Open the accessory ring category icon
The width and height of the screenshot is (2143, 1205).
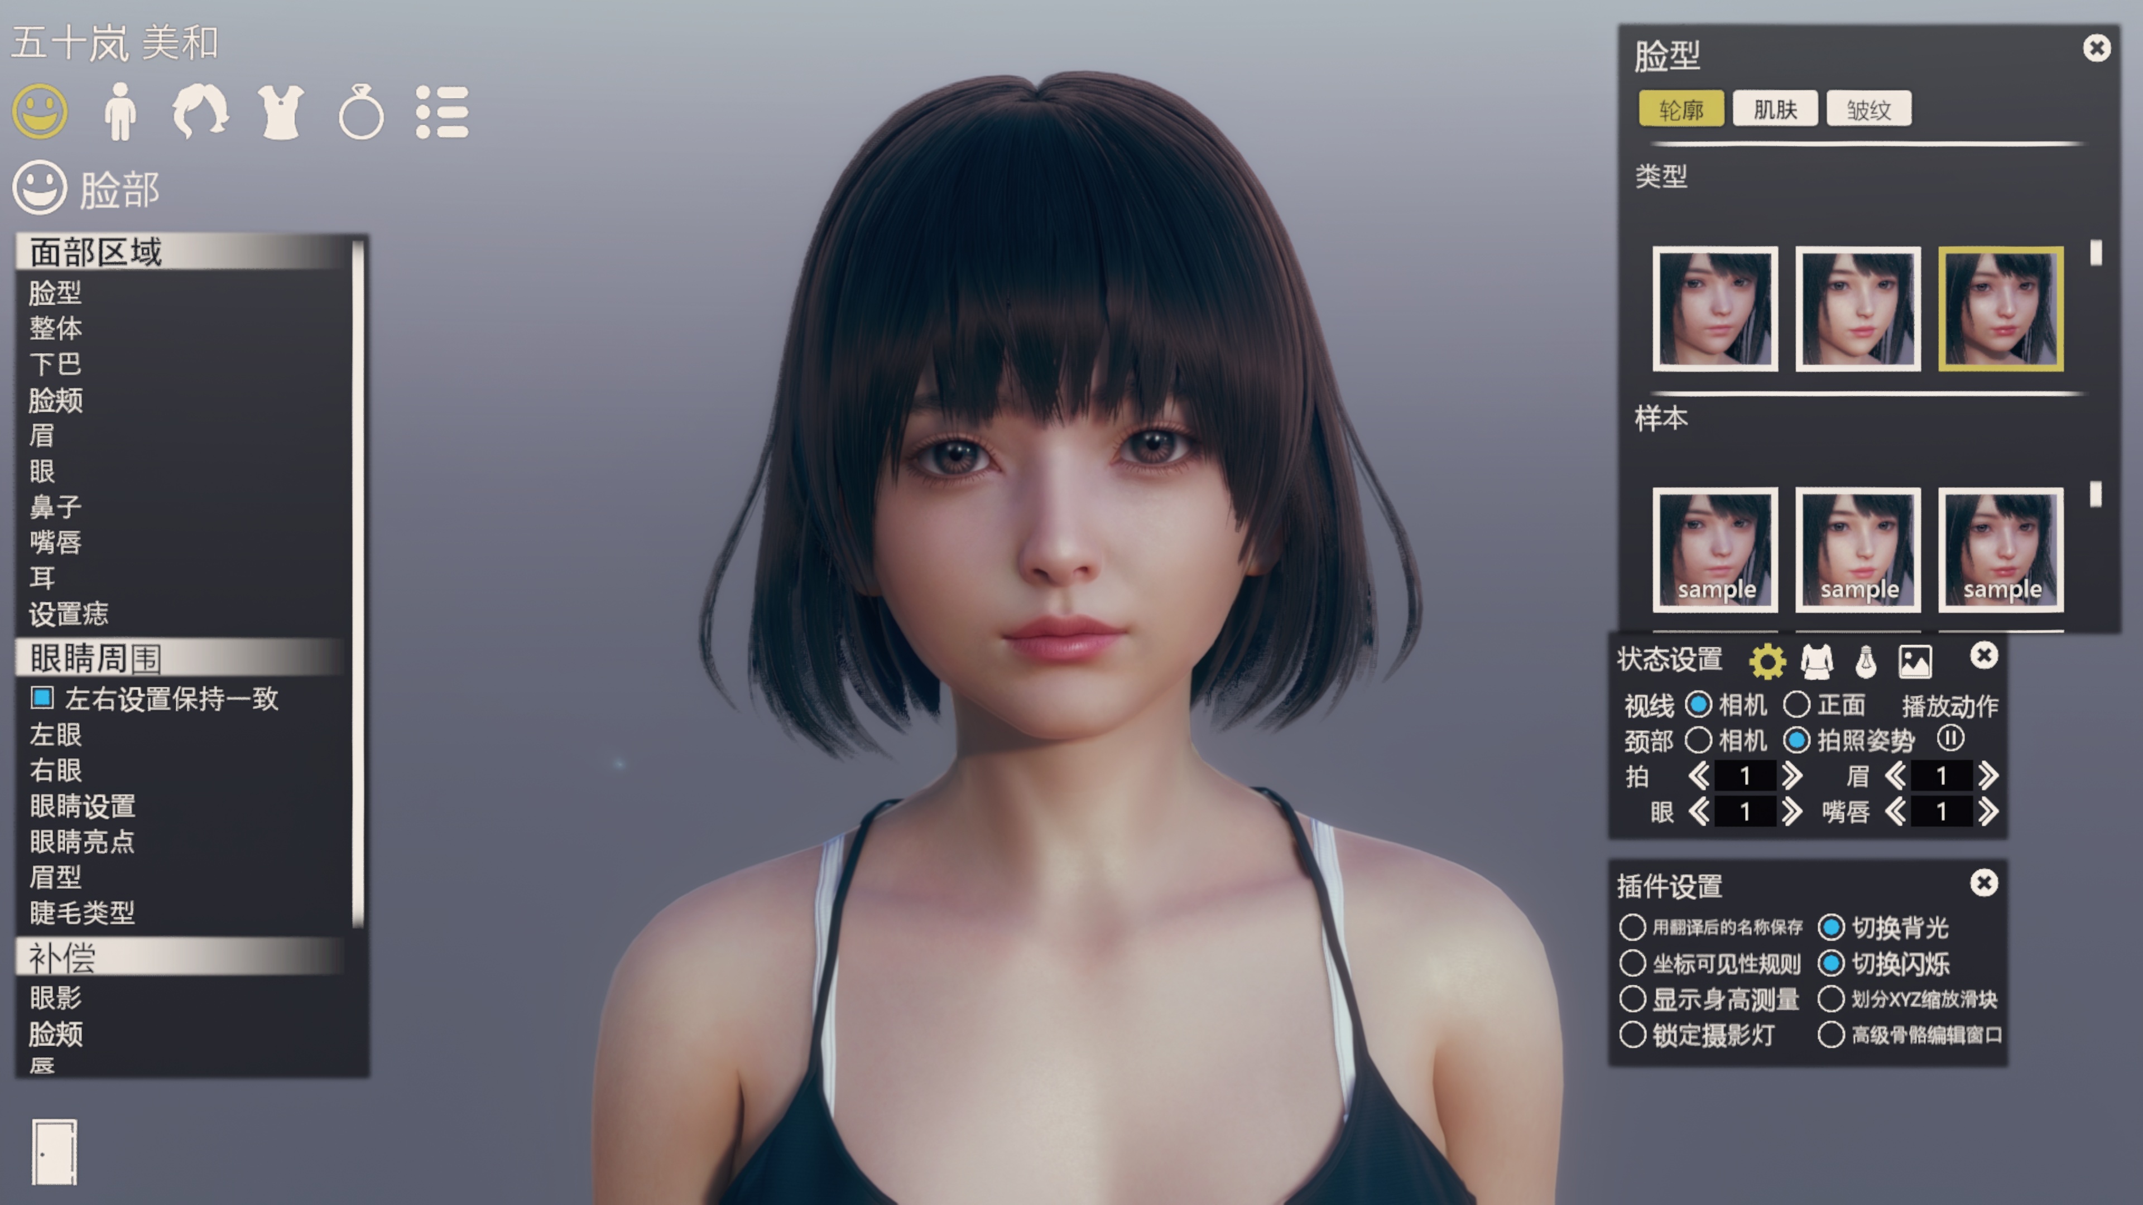pos(361,112)
